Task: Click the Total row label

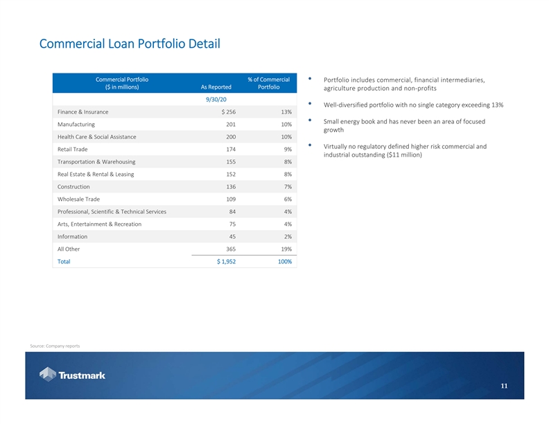Action: pyautogui.click(x=64, y=262)
